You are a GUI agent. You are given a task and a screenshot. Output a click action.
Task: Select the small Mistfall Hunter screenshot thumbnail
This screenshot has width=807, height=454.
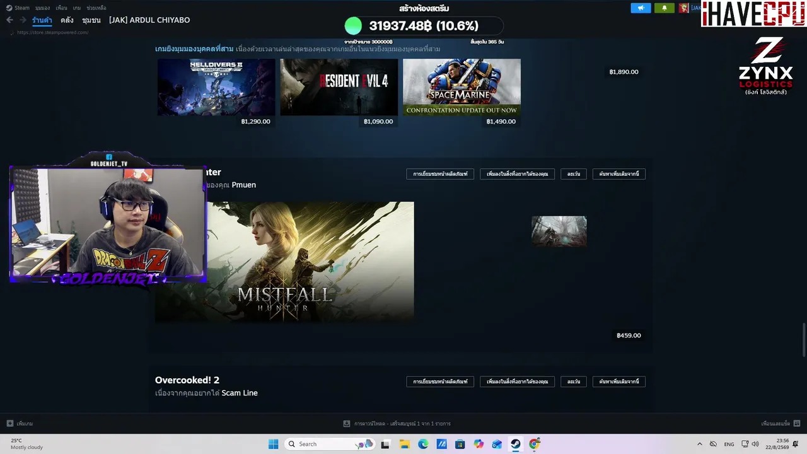[559, 231]
